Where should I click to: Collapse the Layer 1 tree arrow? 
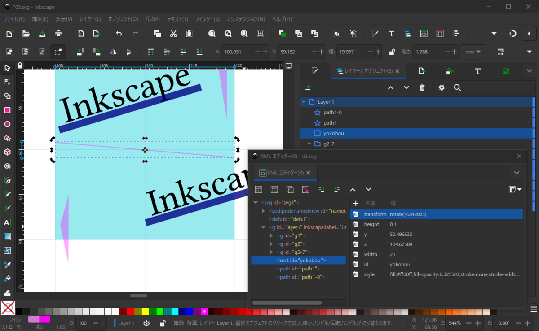(304, 102)
